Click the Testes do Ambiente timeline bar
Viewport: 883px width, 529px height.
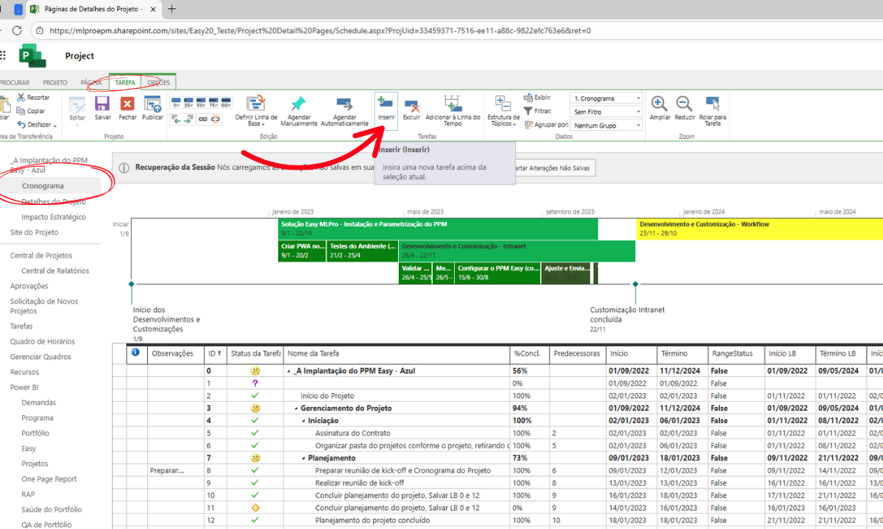coord(363,251)
